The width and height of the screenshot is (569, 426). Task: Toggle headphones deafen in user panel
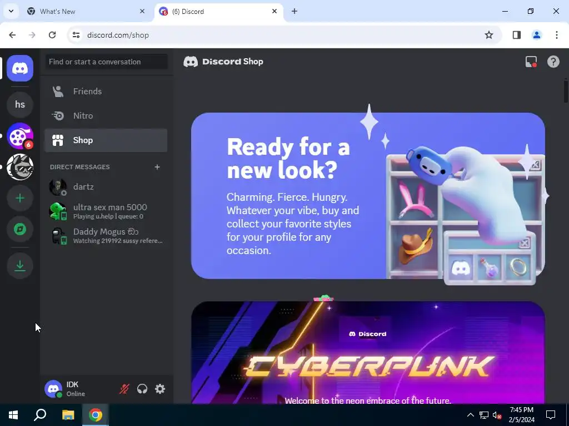(x=142, y=389)
